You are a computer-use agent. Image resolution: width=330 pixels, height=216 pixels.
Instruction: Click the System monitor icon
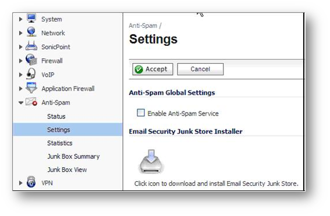click(x=31, y=18)
